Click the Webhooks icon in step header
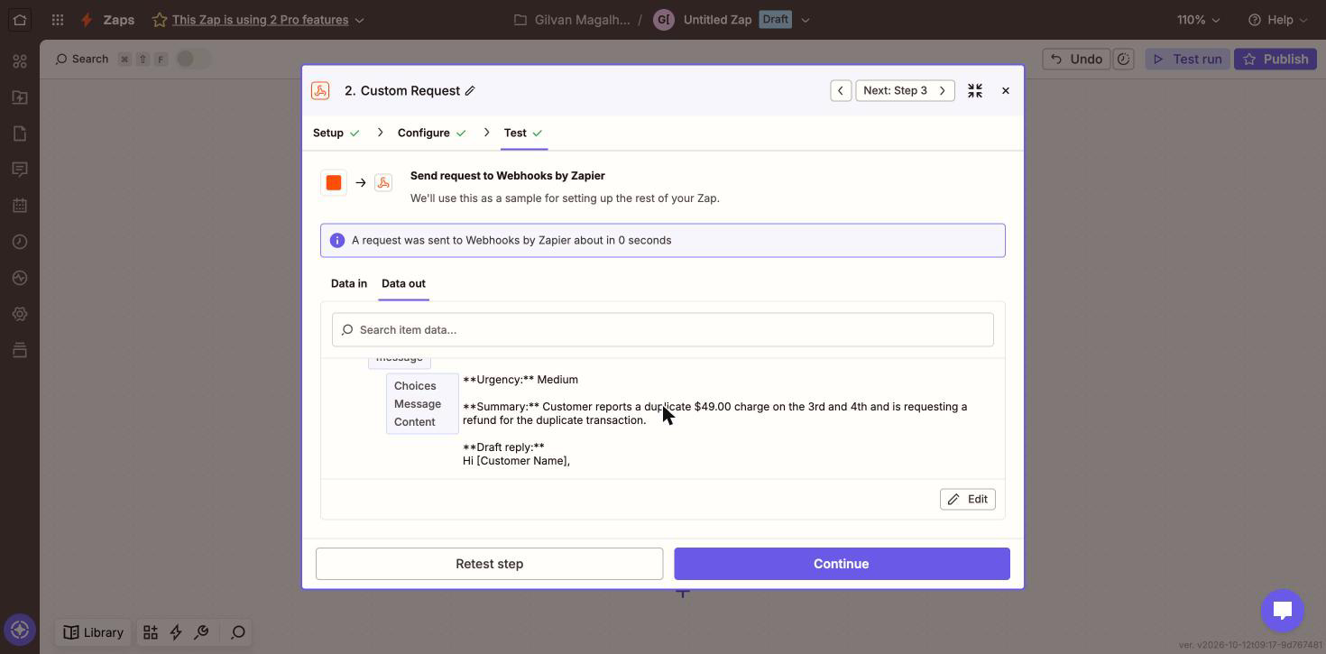 320,90
